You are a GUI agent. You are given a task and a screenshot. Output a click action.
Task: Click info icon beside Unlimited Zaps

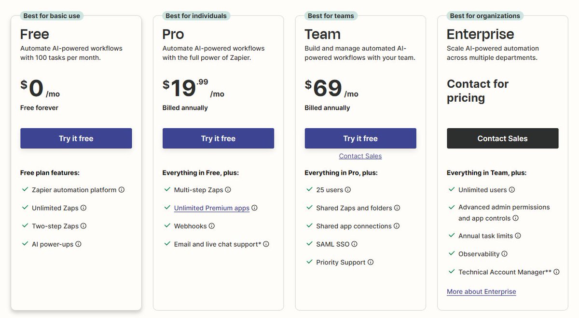(83, 208)
